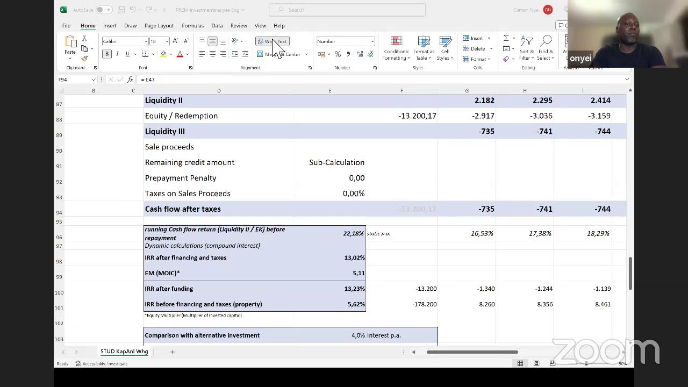Switch to Insert ribbon tab
Viewport: 688px width, 387px height.
(x=110, y=25)
